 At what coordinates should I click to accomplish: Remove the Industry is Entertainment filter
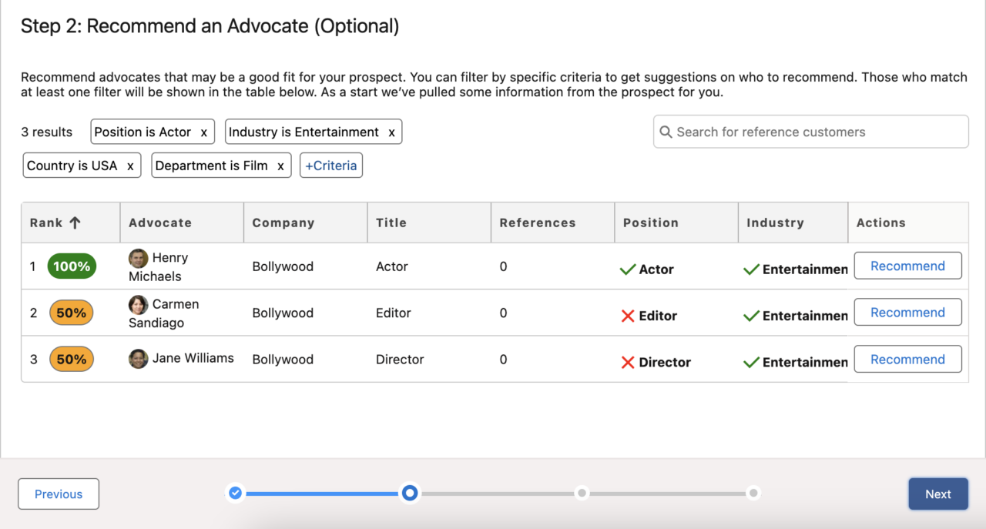tap(391, 132)
